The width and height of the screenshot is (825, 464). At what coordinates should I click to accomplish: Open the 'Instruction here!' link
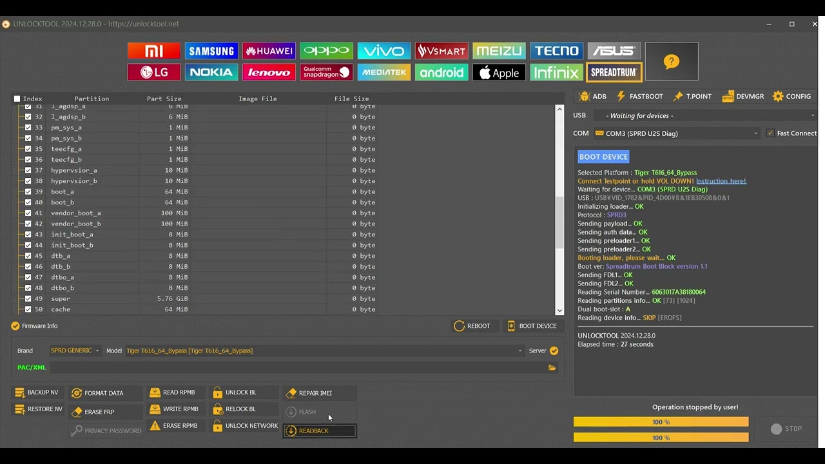tap(721, 181)
